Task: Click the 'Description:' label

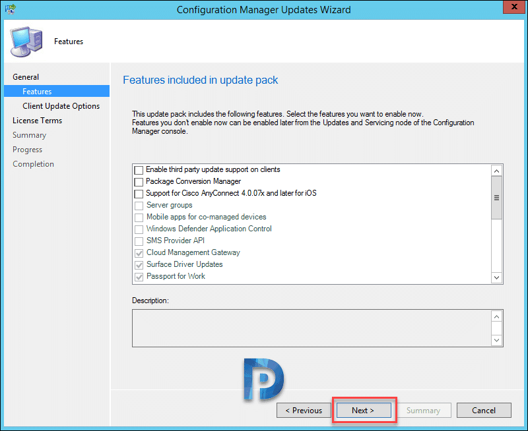Action: click(150, 301)
